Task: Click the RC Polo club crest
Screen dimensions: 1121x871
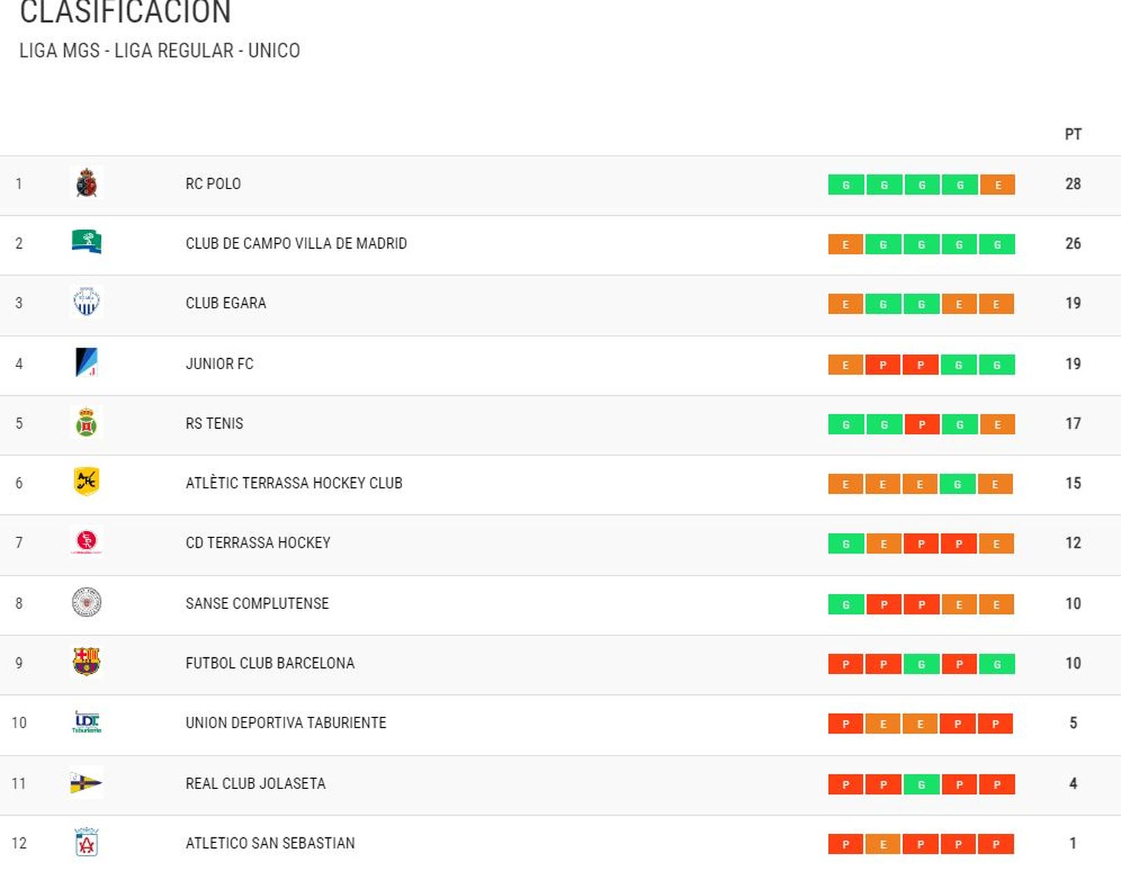Action: pyautogui.click(x=86, y=184)
